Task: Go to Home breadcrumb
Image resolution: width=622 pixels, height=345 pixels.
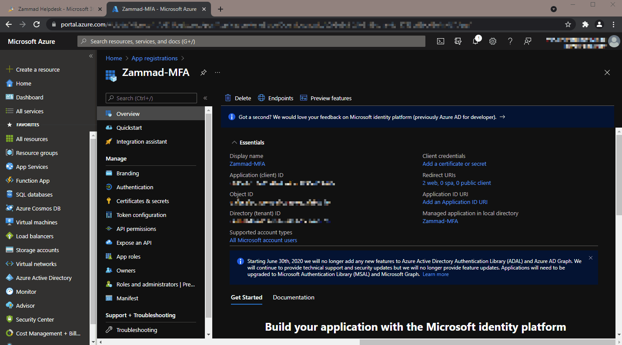Action: [114, 58]
